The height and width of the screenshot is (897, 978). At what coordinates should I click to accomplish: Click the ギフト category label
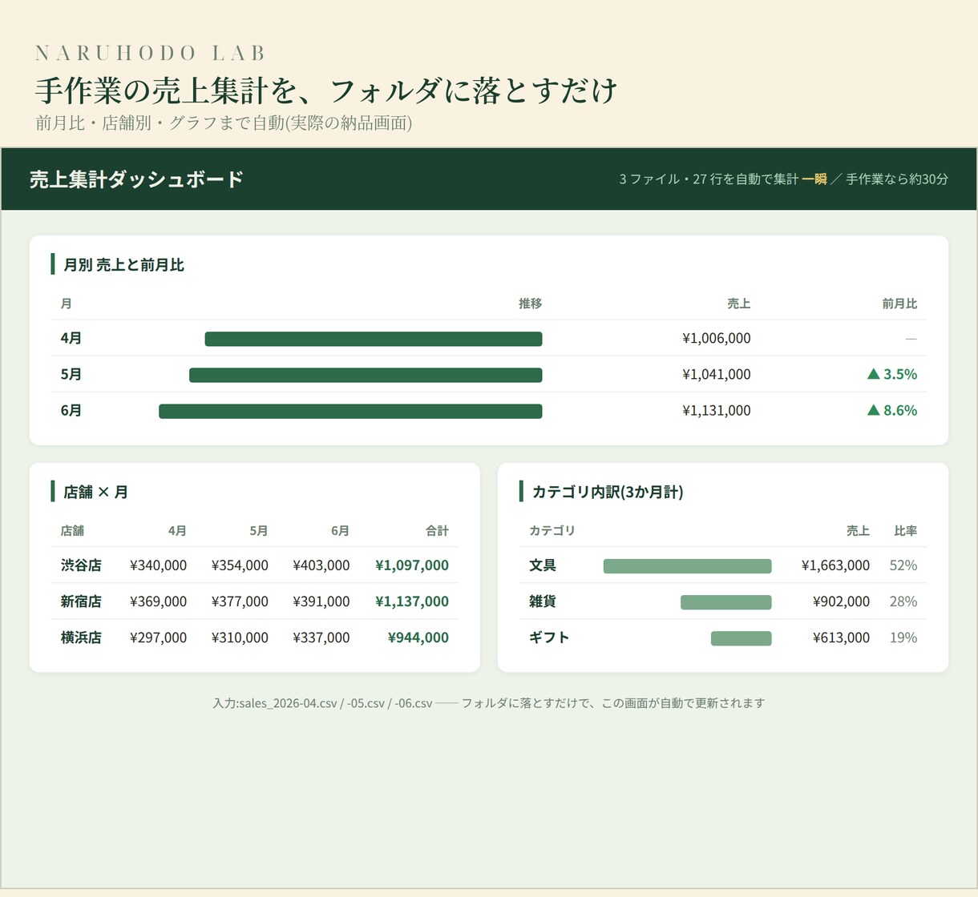(549, 637)
